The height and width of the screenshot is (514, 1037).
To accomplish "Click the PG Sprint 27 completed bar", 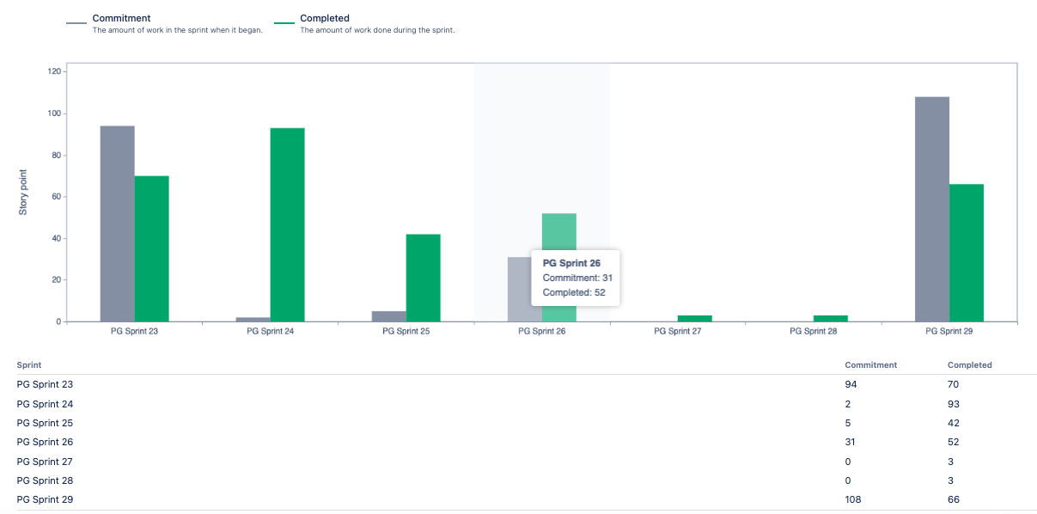I will click(695, 318).
